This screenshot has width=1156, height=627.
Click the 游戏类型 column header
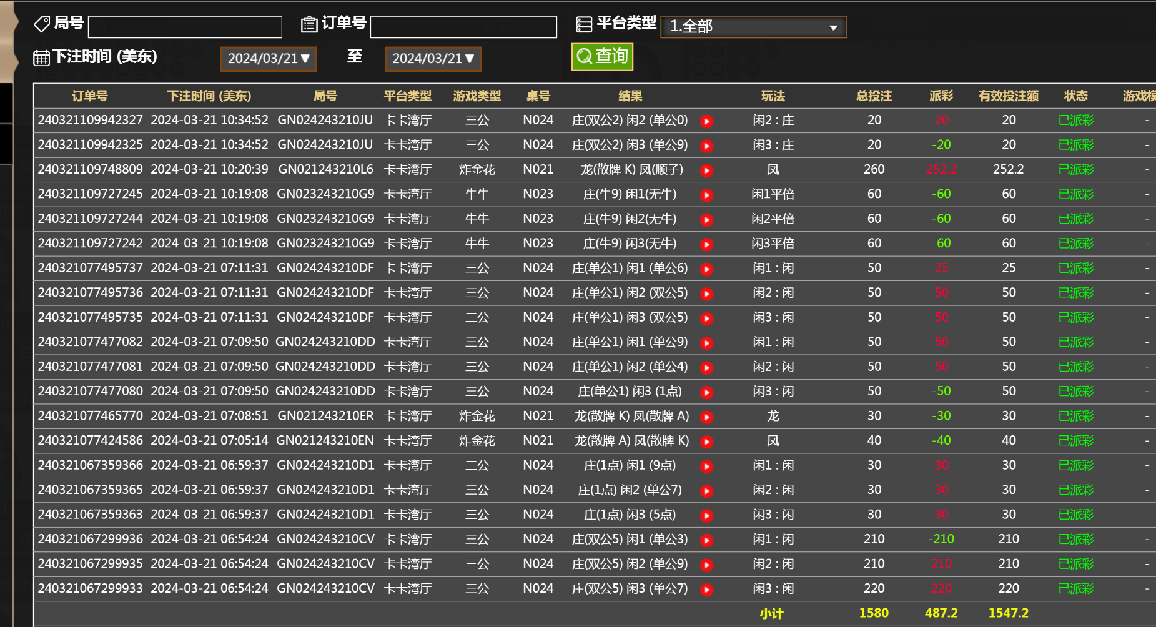click(x=477, y=96)
